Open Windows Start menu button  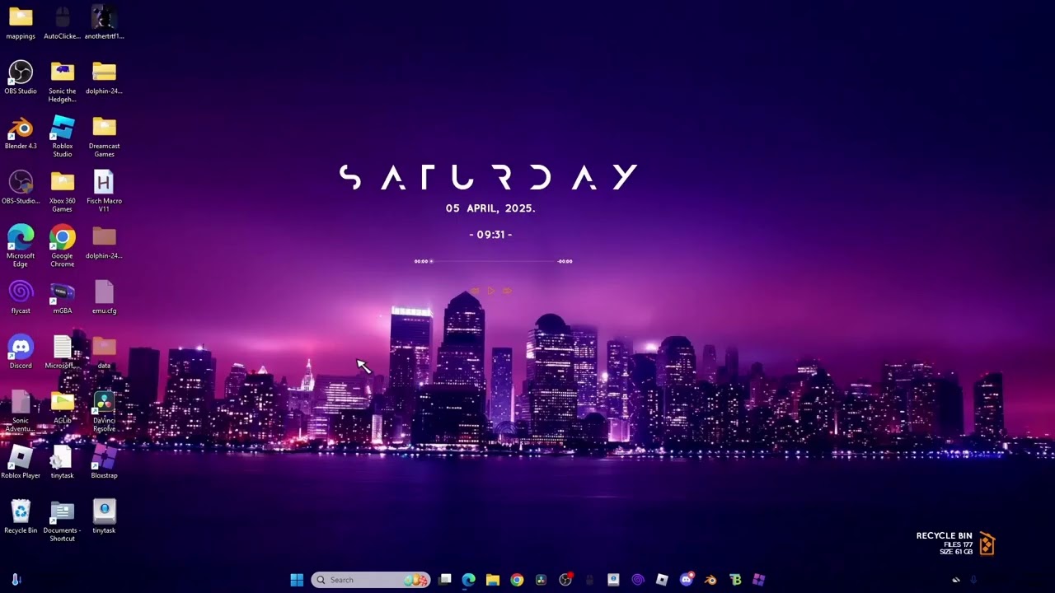(x=297, y=580)
